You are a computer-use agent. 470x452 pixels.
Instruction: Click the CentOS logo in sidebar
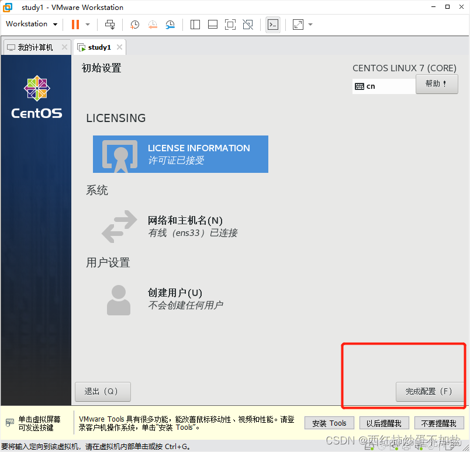(37, 97)
